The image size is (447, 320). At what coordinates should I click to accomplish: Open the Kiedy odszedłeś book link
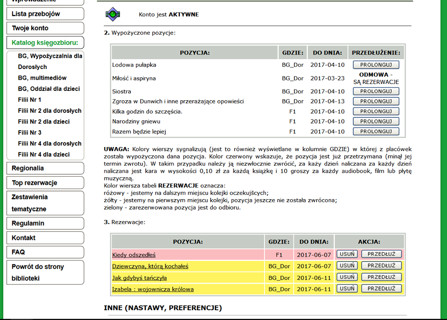point(134,255)
